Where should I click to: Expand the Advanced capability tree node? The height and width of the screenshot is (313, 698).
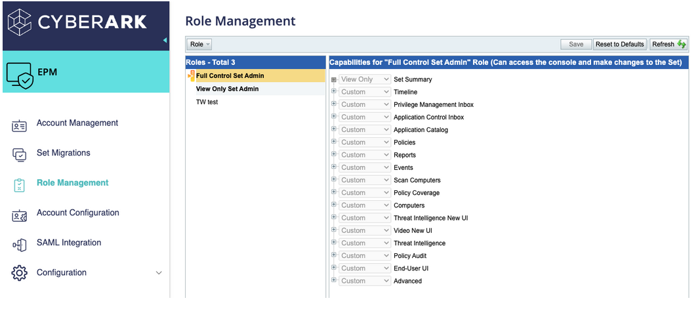click(334, 280)
